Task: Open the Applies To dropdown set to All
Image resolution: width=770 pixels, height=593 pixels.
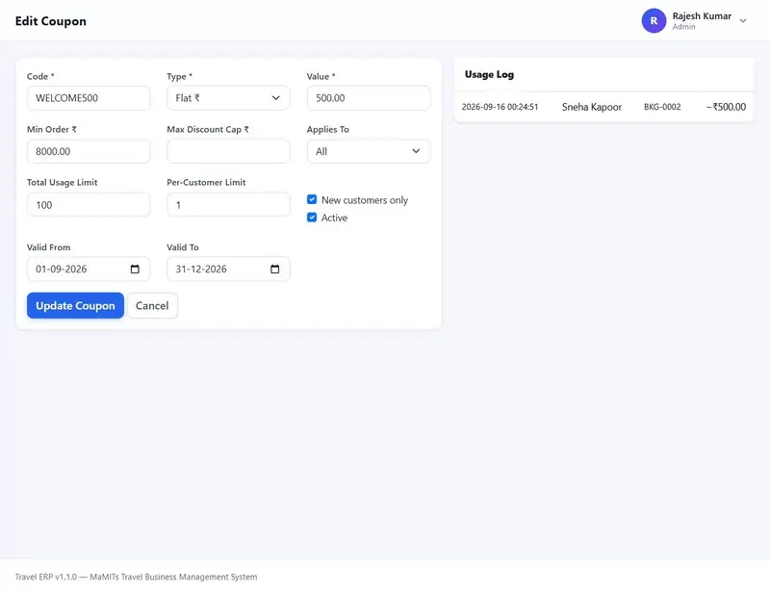Action: 369,151
